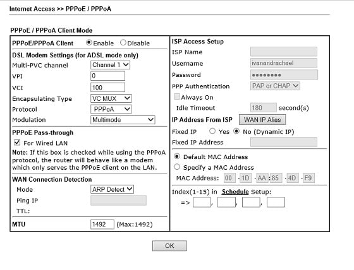Toggle the Always On checkbox
354x270 pixels.
tap(177, 97)
